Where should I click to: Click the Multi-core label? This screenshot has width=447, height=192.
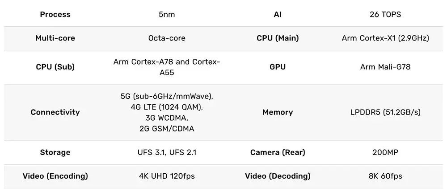pos(55,38)
